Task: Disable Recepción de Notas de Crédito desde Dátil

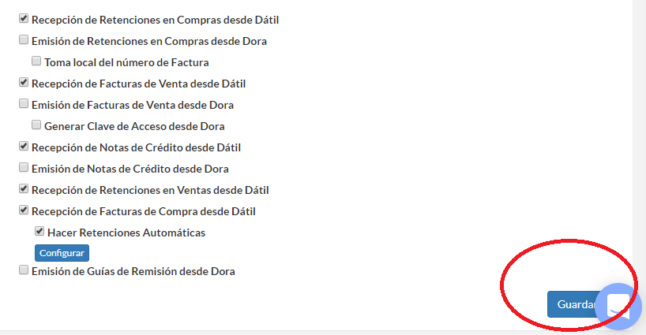Action: 24,146
